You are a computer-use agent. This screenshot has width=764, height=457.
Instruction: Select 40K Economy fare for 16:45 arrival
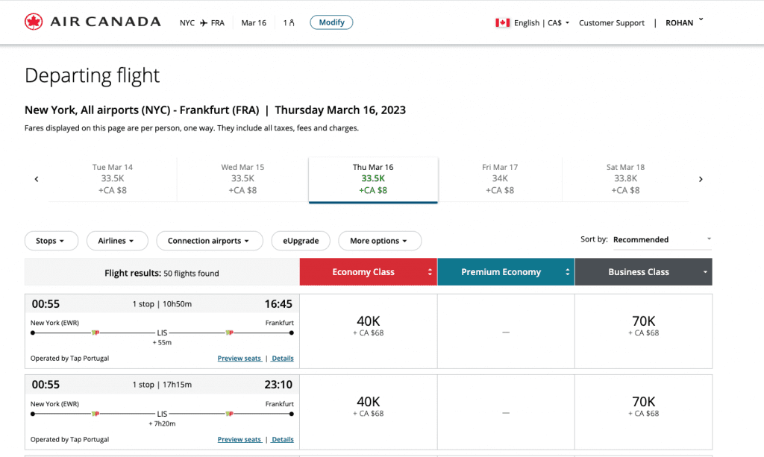pyautogui.click(x=369, y=331)
